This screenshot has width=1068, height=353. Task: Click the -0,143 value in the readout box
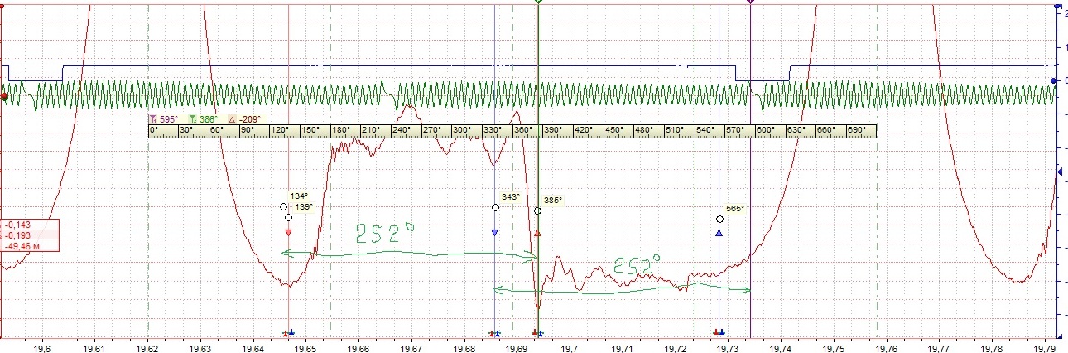(x=18, y=225)
